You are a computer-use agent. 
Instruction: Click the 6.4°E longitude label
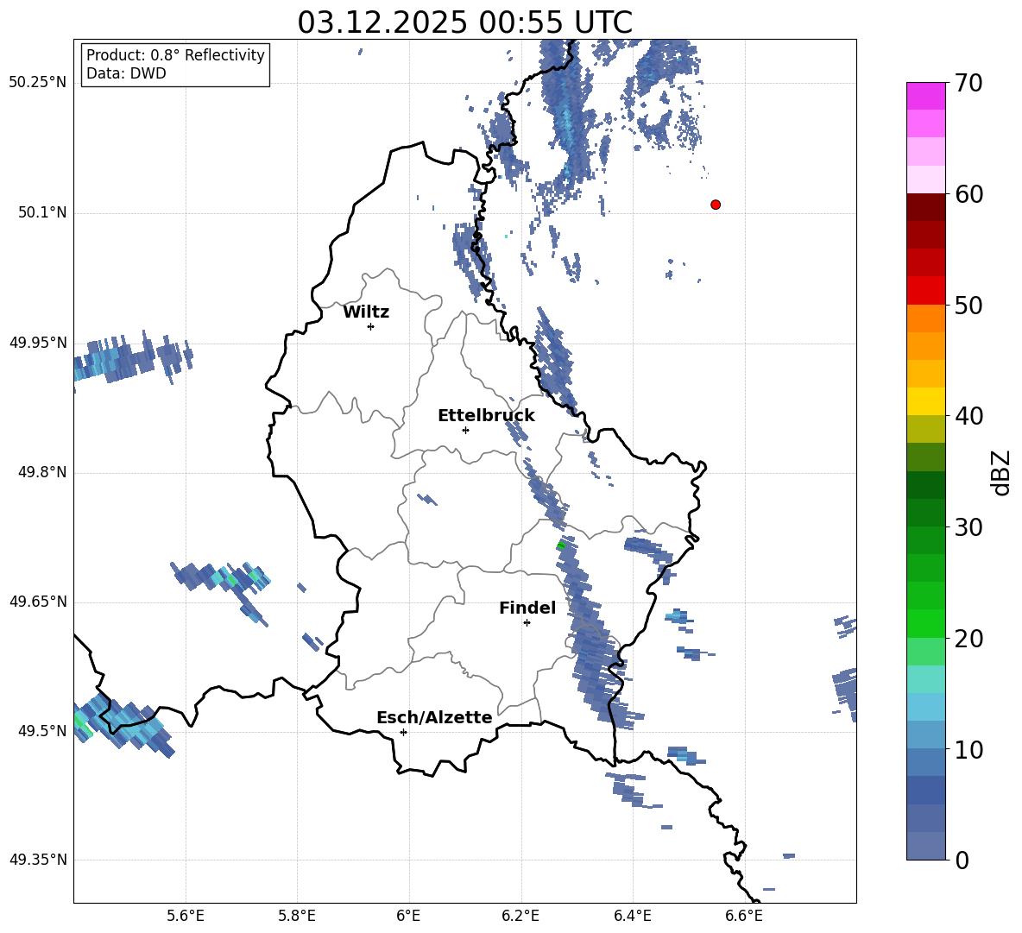(x=632, y=916)
